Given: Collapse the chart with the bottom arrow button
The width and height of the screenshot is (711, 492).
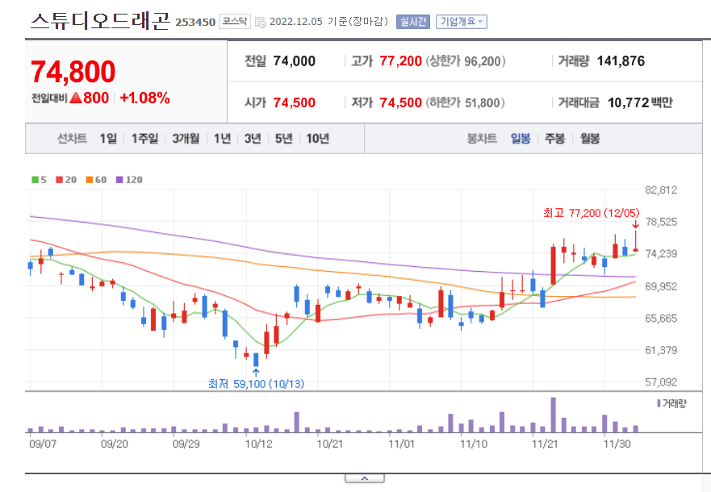Looking at the screenshot, I should pos(365,478).
